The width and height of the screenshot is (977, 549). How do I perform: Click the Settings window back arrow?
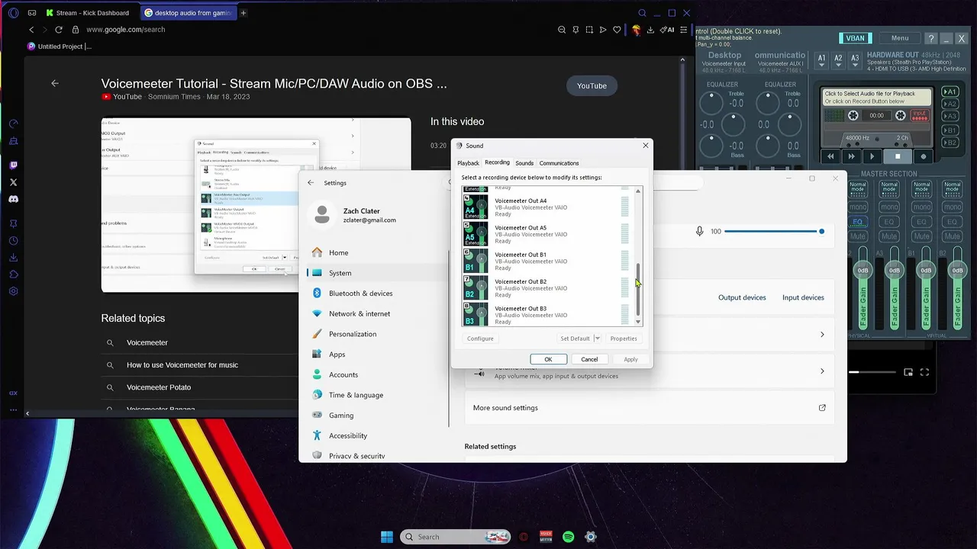pyautogui.click(x=311, y=183)
